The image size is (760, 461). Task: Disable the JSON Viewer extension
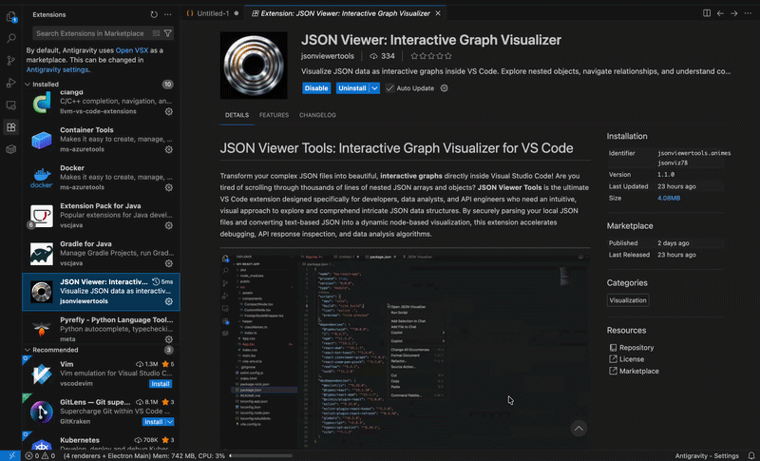(316, 88)
